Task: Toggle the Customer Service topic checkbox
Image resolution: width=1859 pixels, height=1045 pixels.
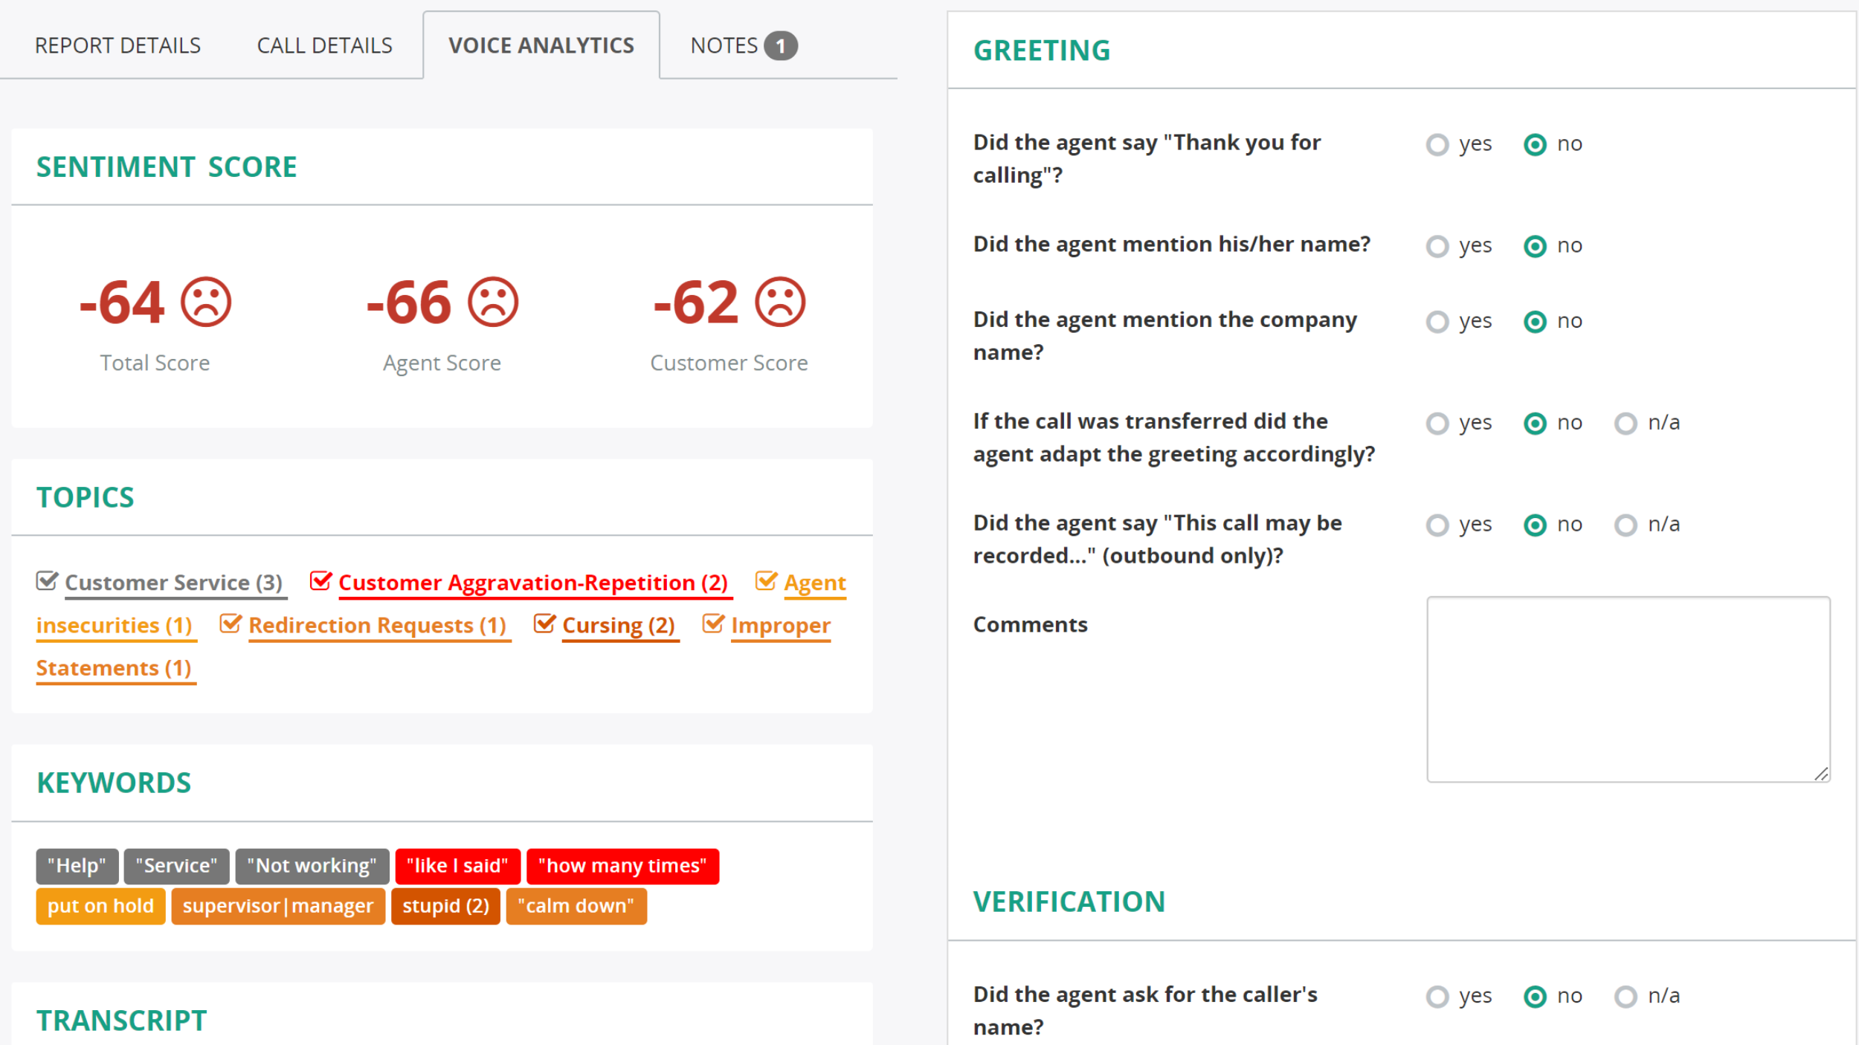Action: pyautogui.click(x=47, y=580)
